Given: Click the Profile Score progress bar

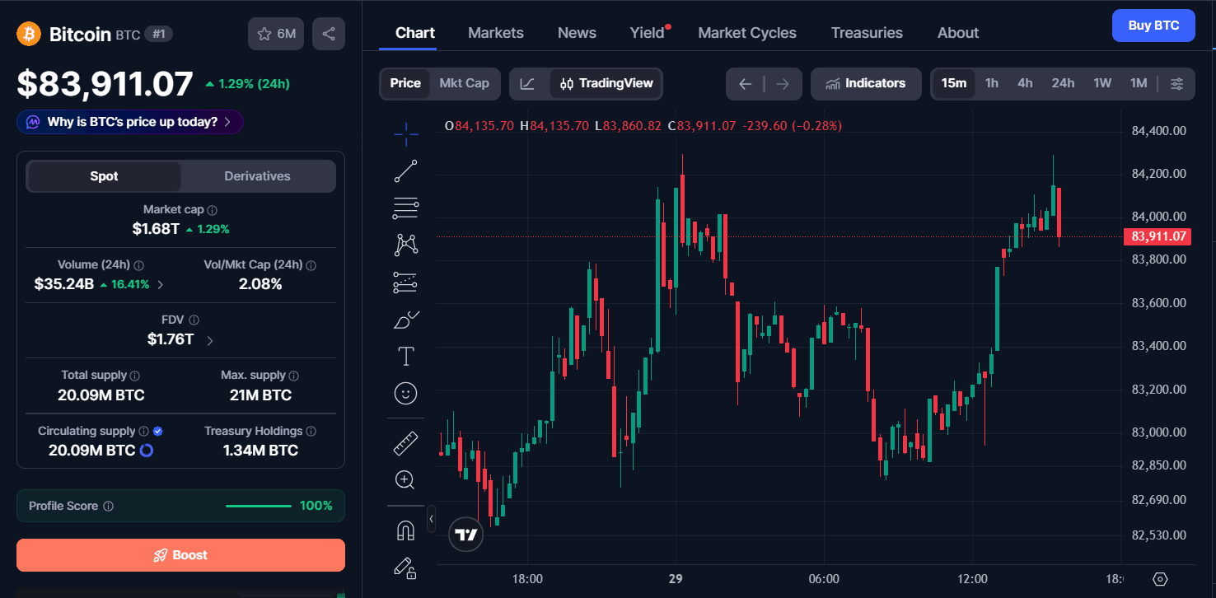Looking at the screenshot, I should [x=258, y=506].
